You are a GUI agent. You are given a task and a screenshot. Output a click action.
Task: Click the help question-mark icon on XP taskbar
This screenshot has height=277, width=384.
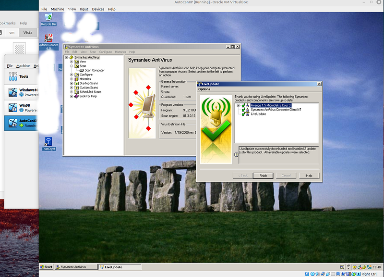pyautogui.click(x=342, y=267)
